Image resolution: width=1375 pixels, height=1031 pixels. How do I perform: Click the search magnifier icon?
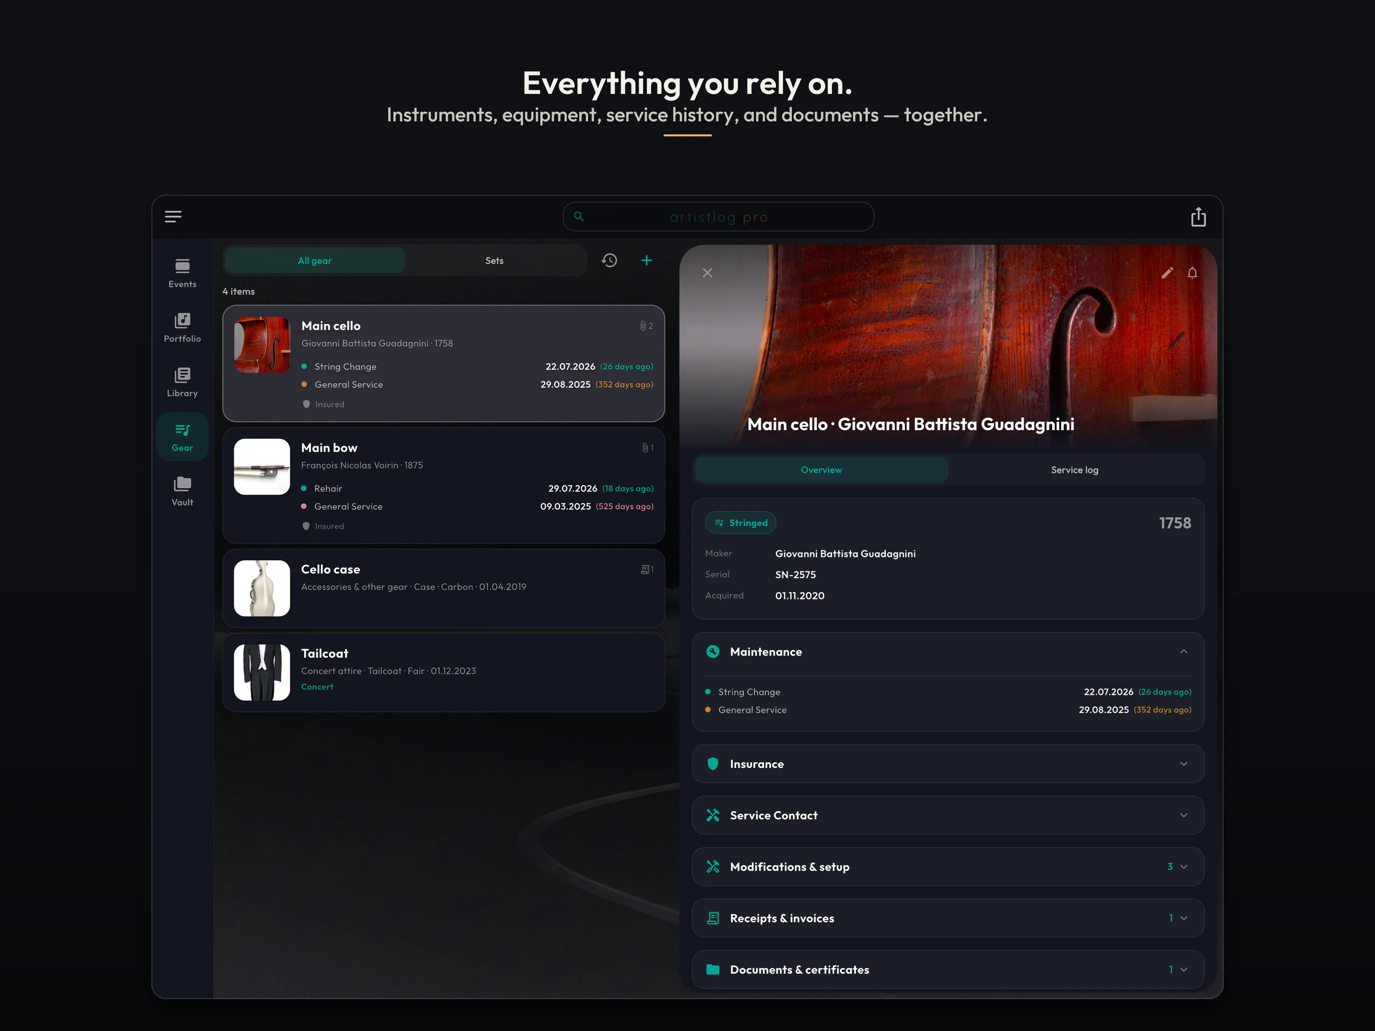pyautogui.click(x=579, y=216)
